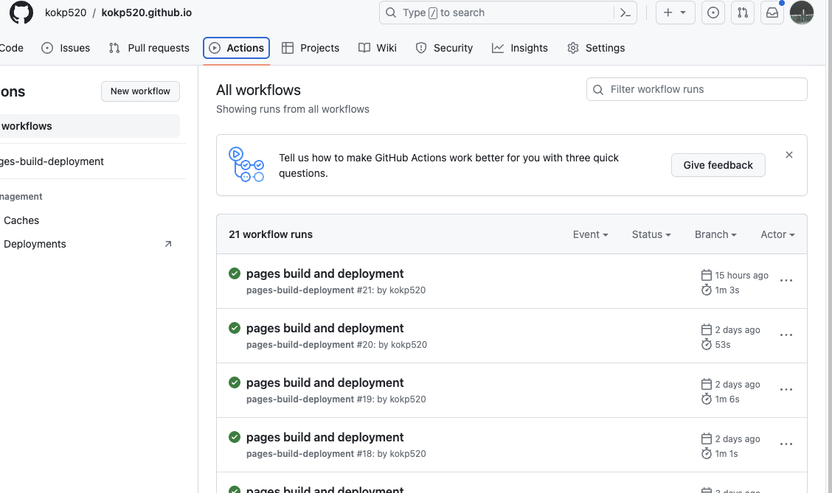This screenshot has height=493, width=832.
Task: Open the three-dot menu for run #19
Action: pyautogui.click(x=786, y=390)
